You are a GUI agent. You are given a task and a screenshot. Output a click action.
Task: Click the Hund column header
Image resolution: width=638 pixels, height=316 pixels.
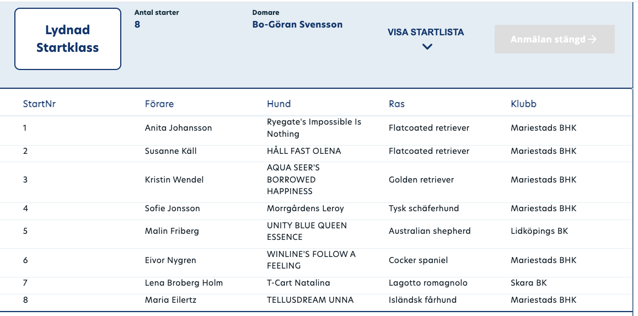(x=278, y=104)
